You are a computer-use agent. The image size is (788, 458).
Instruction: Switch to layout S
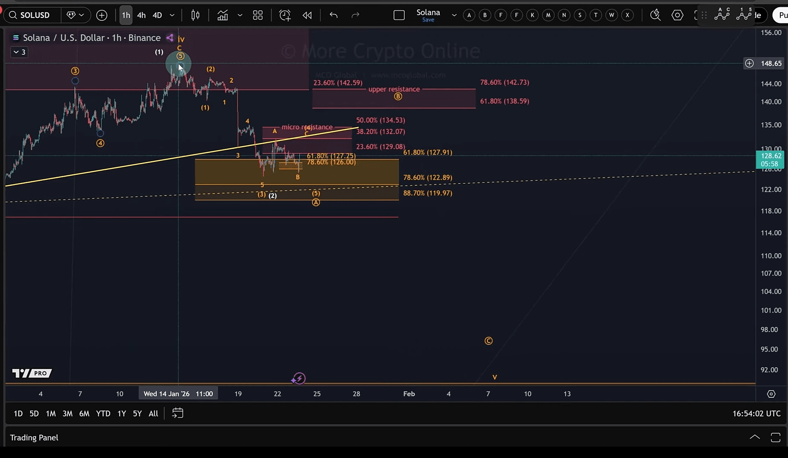coord(580,15)
